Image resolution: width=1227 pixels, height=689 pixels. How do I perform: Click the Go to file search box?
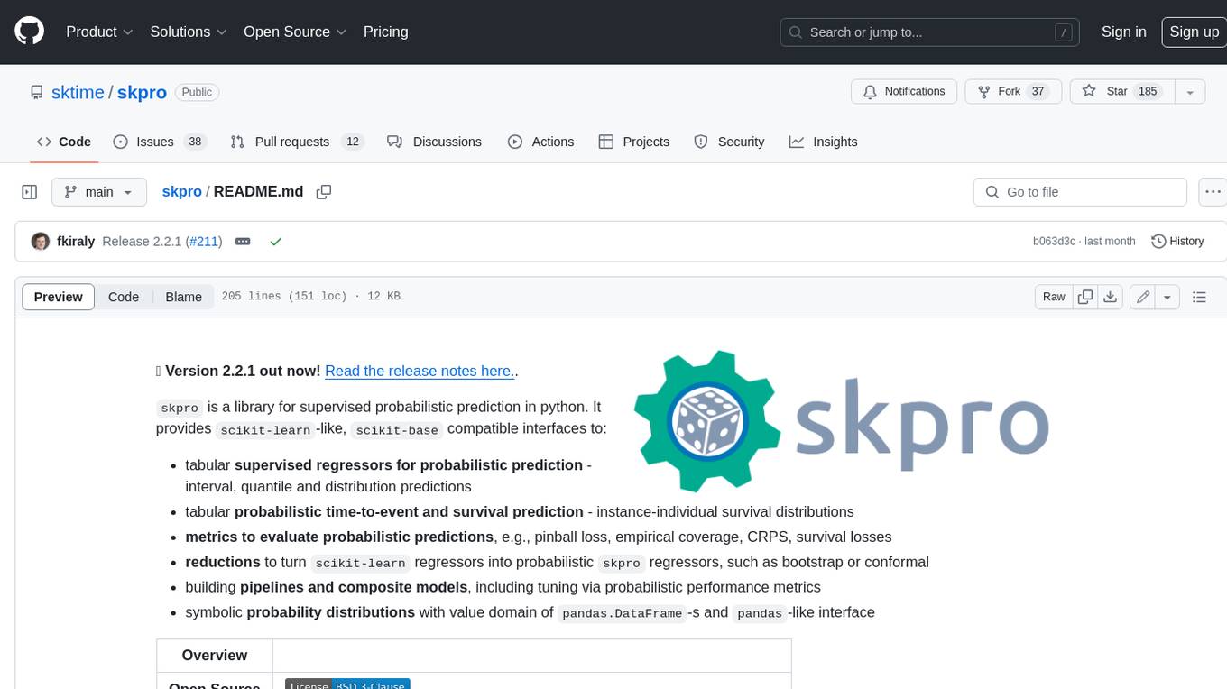1080,192
